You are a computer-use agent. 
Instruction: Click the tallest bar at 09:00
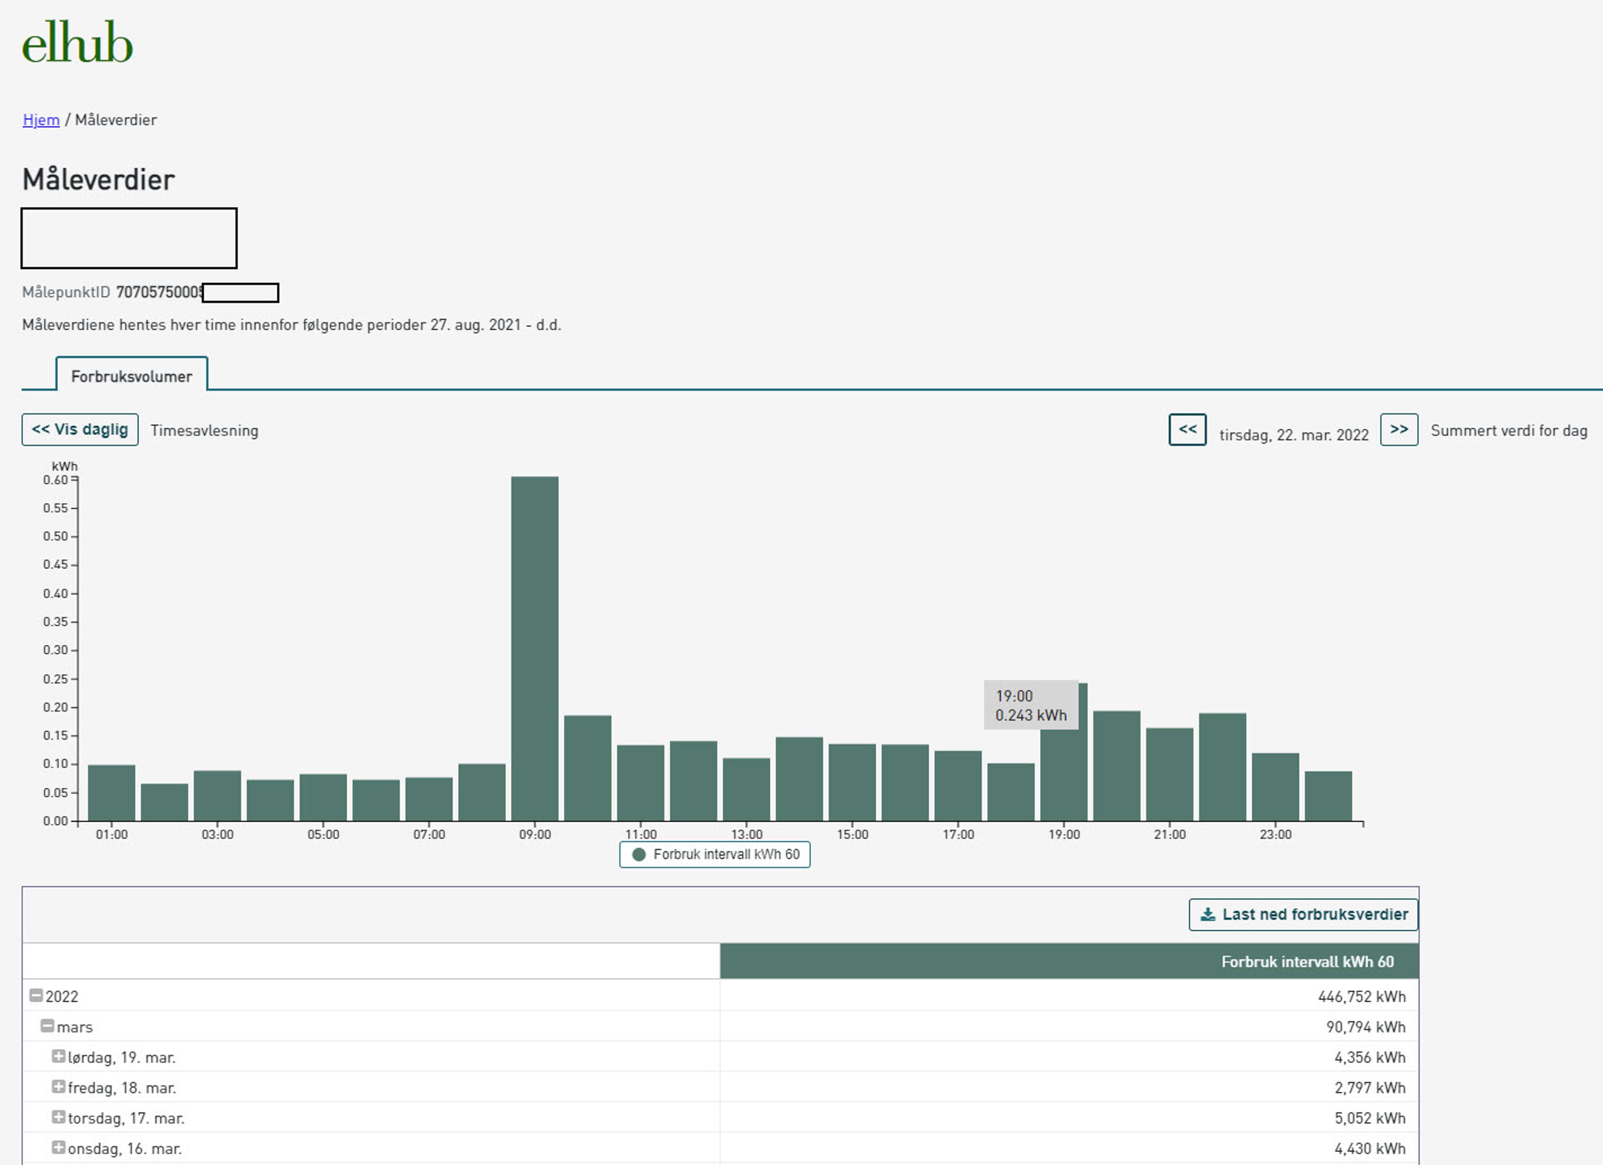[534, 648]
